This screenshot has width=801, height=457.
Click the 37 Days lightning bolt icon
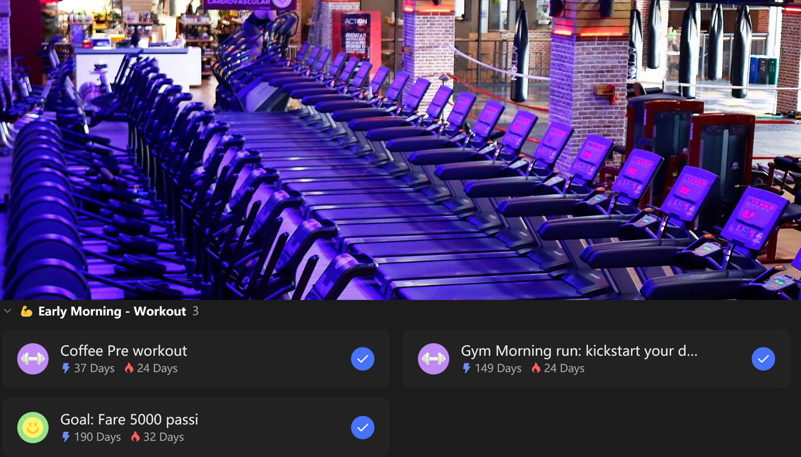pos(66,368)
